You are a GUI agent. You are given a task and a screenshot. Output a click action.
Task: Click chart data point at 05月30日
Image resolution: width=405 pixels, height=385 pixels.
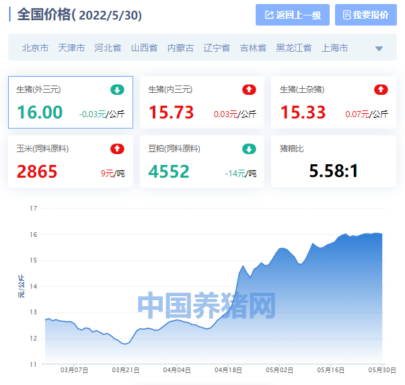[x=381, y=234]
